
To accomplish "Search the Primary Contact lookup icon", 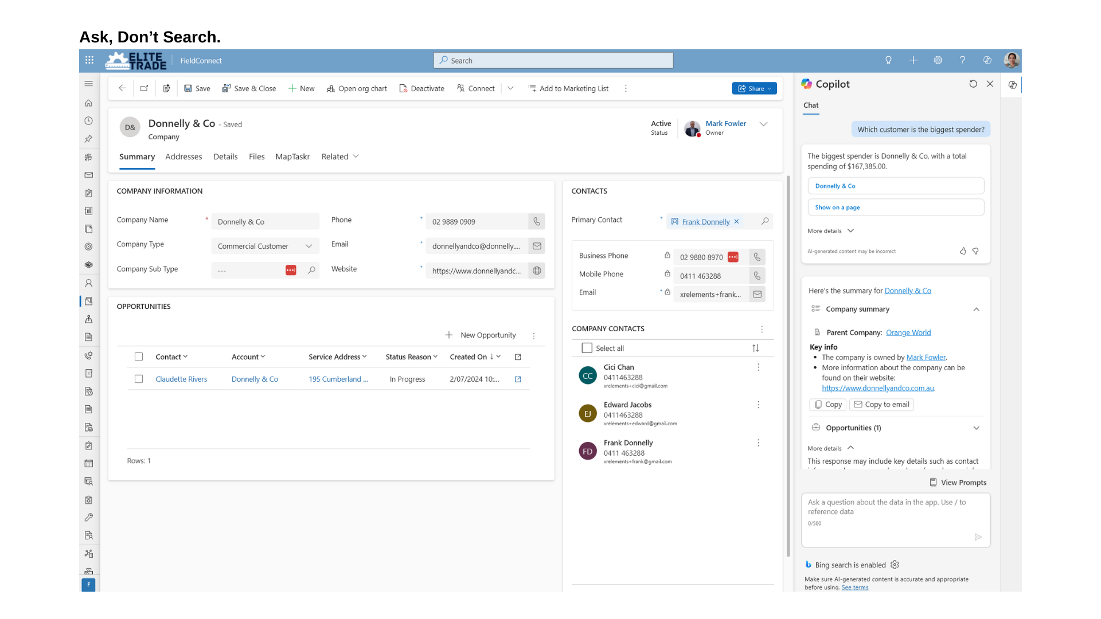I will [x=765, y=221].
